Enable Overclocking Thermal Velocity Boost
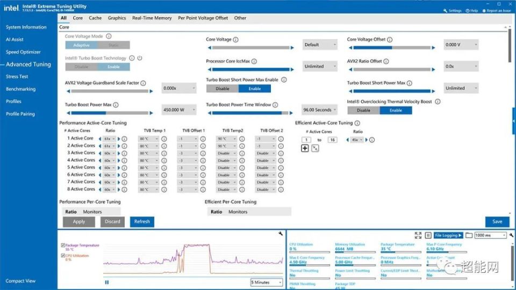This screenshot has height=290, width=516. pyautogui.click(x=396, y=111)
